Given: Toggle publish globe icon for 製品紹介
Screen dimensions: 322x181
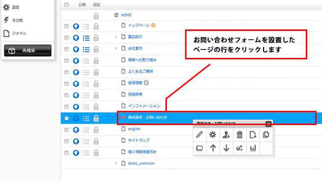Looking at the screenshot, I should click(76, 38).
